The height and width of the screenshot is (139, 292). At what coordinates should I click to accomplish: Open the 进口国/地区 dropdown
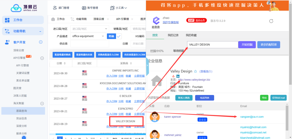[90, 29]
